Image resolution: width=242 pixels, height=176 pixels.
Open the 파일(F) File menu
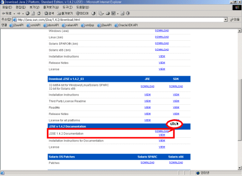click(7, 7)
